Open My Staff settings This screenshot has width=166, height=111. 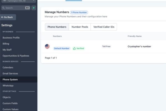click(7, 50)
